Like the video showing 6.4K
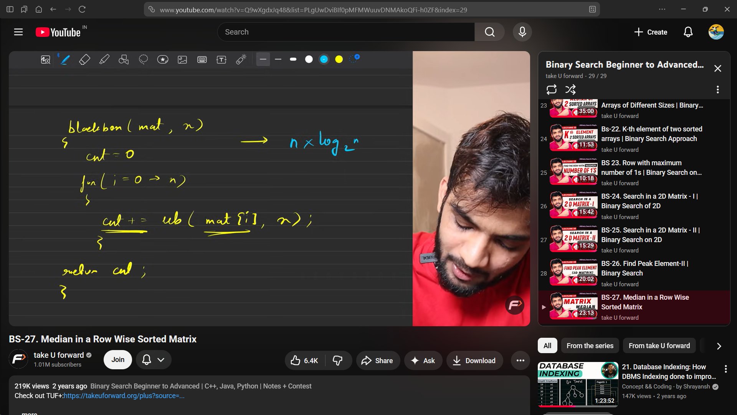Image resolution: width=737 pixels, height=415 pixels. point(305,360)
